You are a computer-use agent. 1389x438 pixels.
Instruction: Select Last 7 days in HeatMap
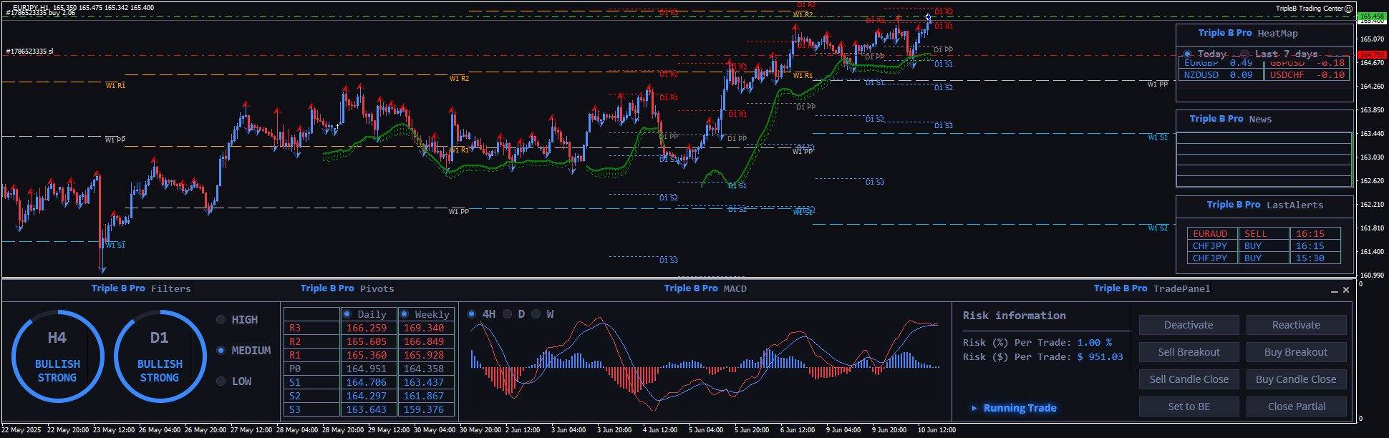[x=1245, y=54]
